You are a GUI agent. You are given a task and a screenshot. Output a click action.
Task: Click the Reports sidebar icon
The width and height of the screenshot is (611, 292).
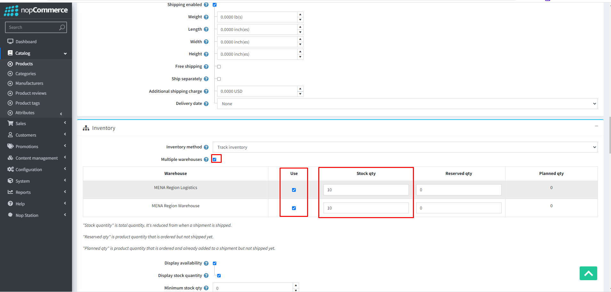pos(10,192)
